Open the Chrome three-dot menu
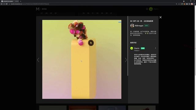The height and width of the screenshot is (110, 196). tap(194, 4)
